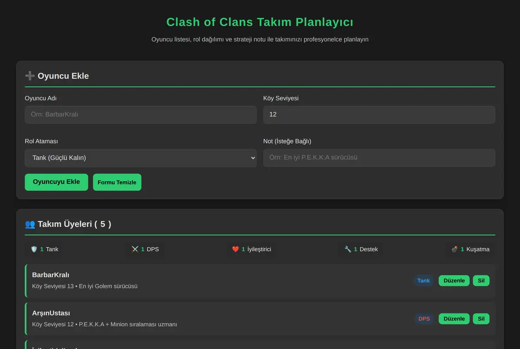Viewport: 520px width, 349px height.
Task: Click the people icon beside Takım Üyeleri
Action: tap(30, 224)
